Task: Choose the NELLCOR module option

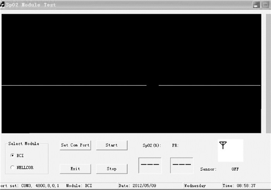Action: point(13,168)
